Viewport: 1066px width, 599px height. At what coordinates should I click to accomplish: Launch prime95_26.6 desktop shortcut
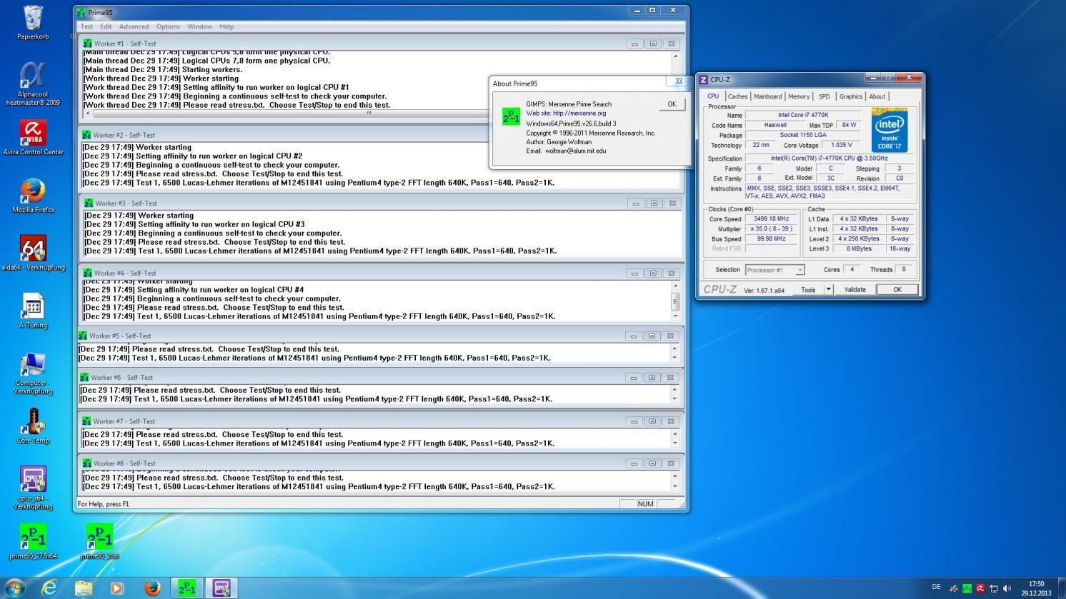99,540
